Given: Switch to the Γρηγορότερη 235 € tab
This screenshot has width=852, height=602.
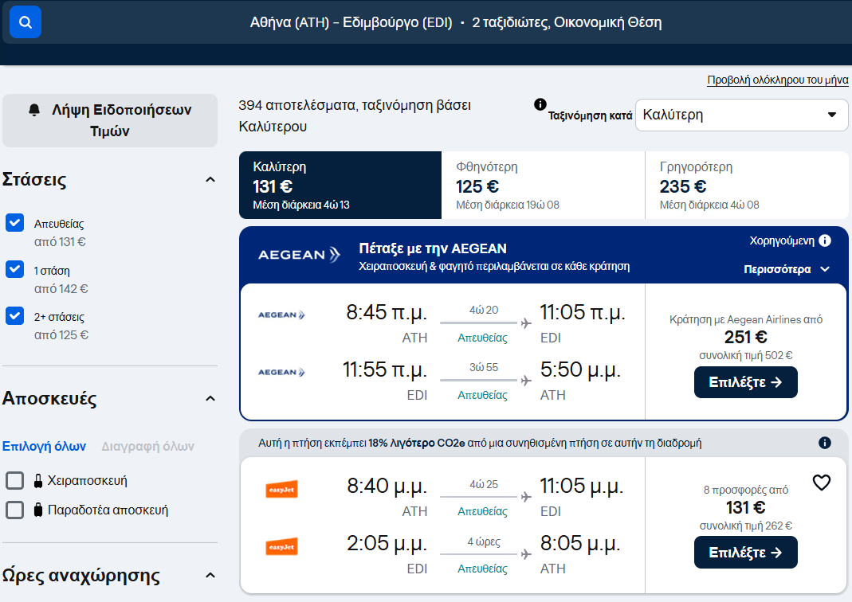Looking at the screenshot, I should point(746,185).
